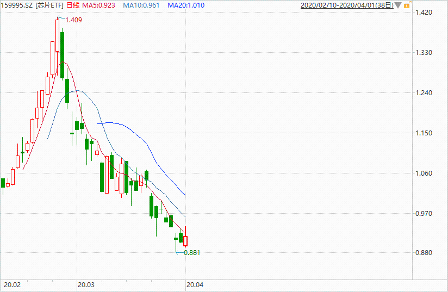Select the 日线 daily period label
448x292 pixels.
[x=71, y=5]
